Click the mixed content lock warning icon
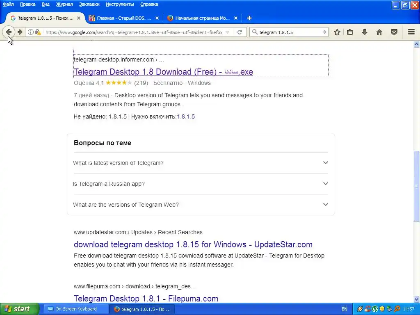 38,32
